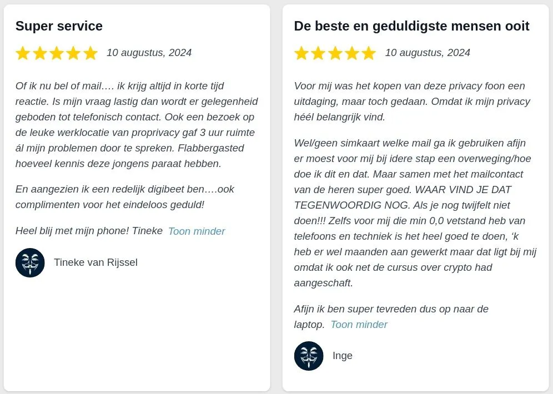The height and width of the screenshot is (394, 553).
Task: Click last star of Inge's review rating
Action: coord(369,53)
